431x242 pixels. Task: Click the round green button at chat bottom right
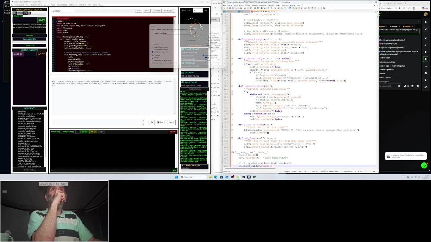click(x=424, y=165)
